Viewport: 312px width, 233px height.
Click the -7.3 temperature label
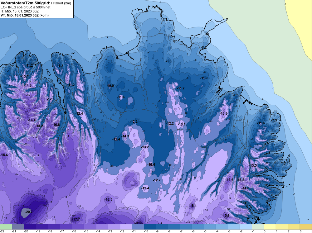click(x=274, y=120)
